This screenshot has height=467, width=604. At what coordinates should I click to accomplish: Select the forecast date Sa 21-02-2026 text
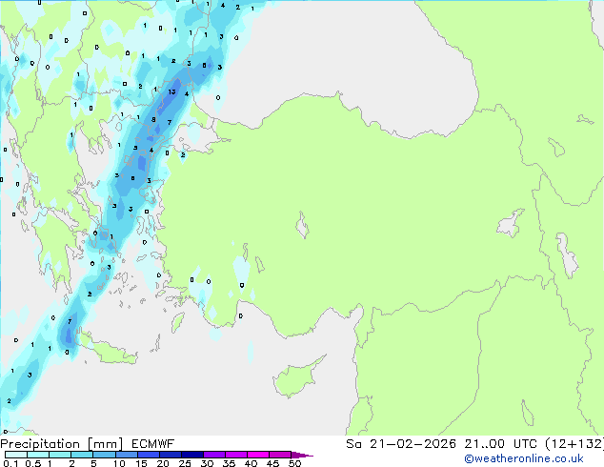click(x=401, y=444)
